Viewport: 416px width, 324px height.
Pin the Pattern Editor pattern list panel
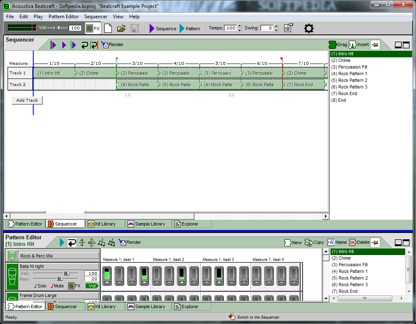(375, 242)
